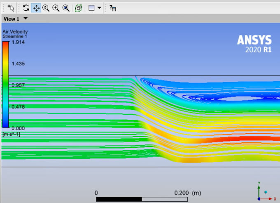Image resolution: width=280 pixels, height=203 pixels.
Task: Open the viewport layout dropdown arrow
Action: tap(99, 8)
